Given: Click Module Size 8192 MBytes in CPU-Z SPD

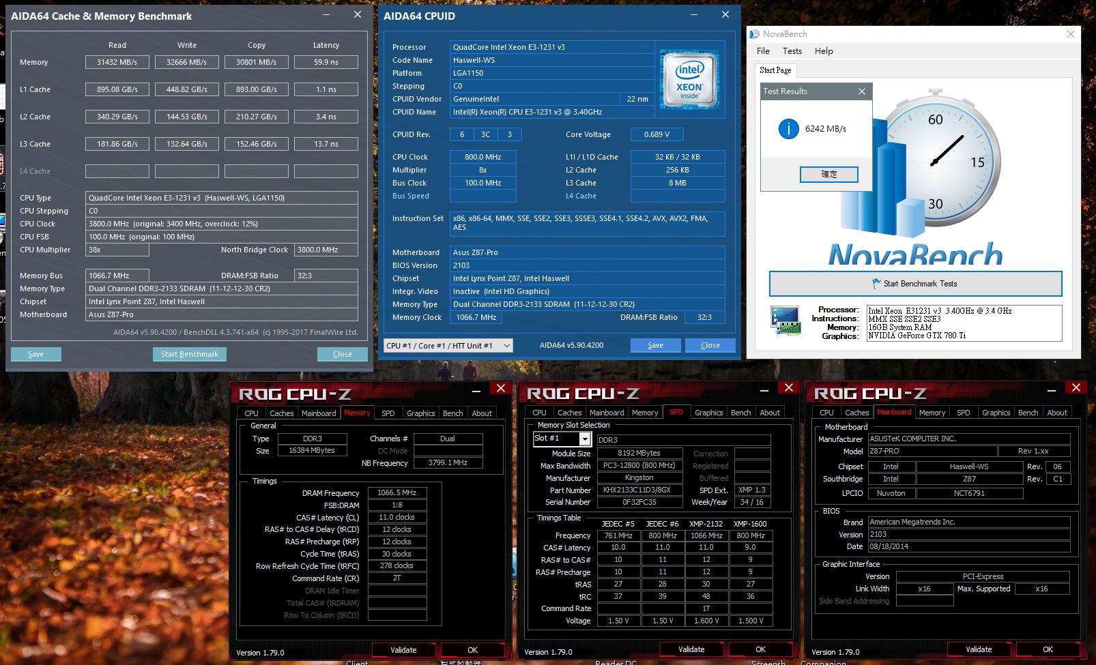Looking at the screenshot, I should 639,453.
